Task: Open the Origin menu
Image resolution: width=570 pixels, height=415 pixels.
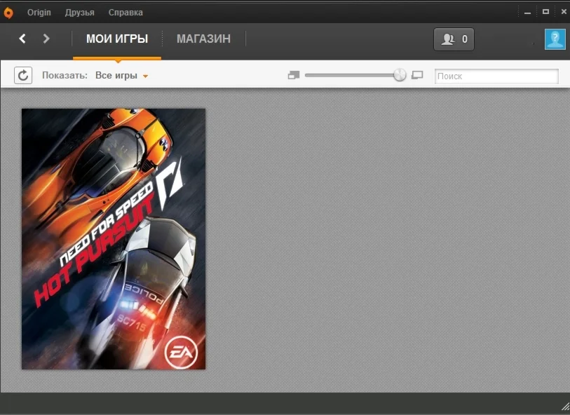Action: (39, 12)
